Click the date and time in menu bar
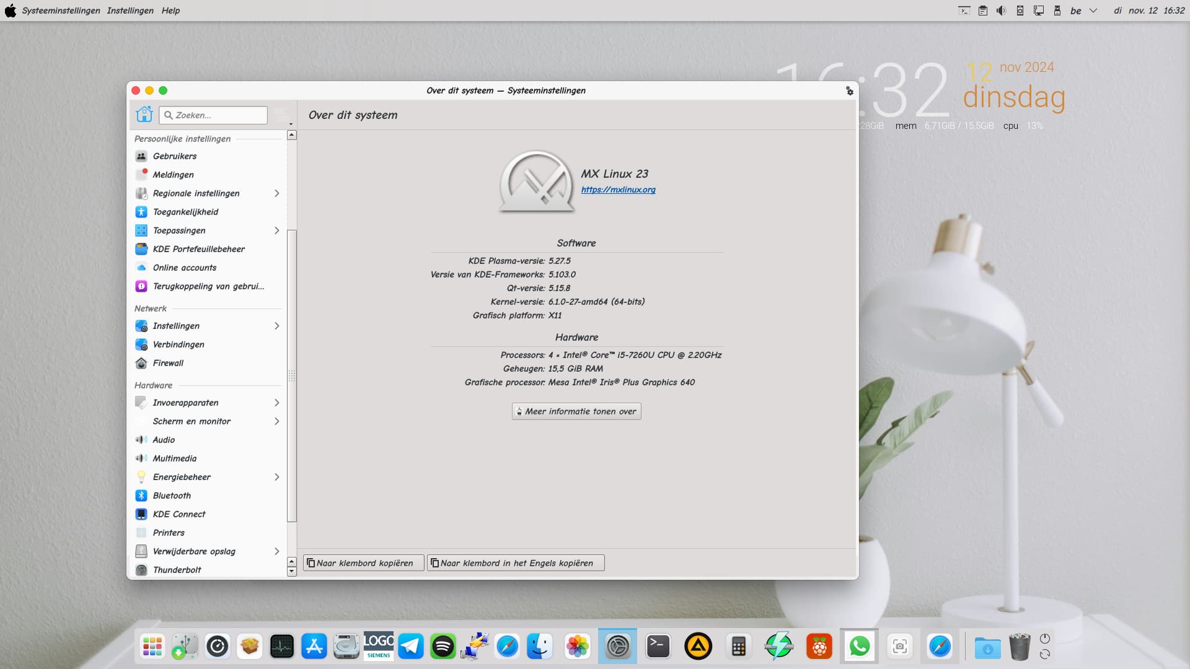Viewport: 1190px width, 669px height. [1149, 11]
